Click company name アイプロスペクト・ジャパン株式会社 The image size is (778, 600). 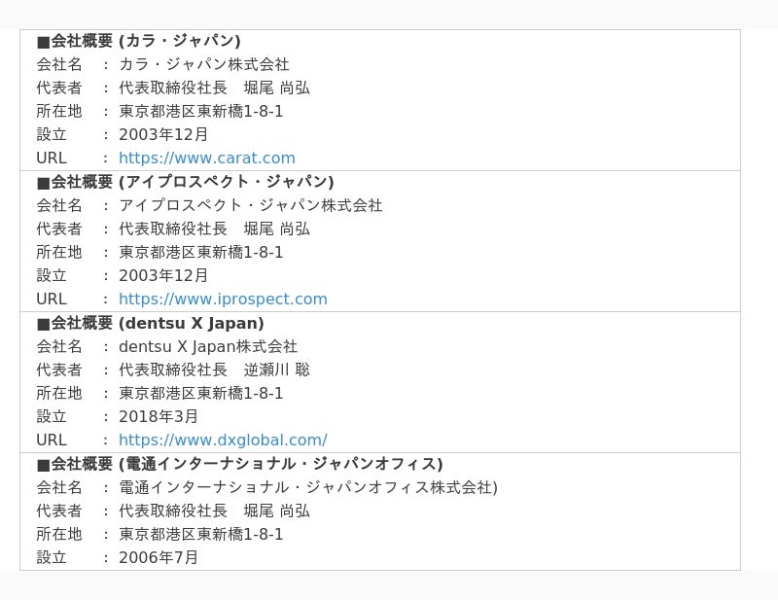[x=251, y=205]
